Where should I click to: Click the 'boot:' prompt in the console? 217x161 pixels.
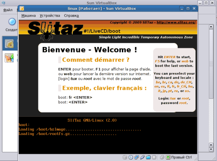(24, 125)
